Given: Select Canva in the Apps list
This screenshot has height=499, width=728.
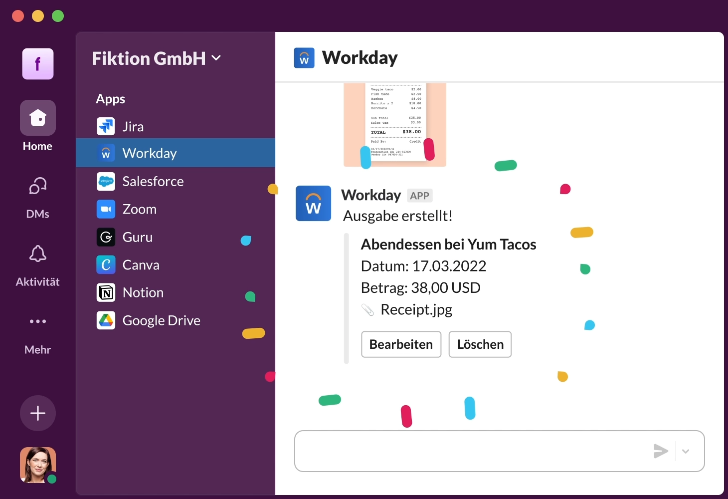Looking at the screenshot, I should [x=176, y=264].
